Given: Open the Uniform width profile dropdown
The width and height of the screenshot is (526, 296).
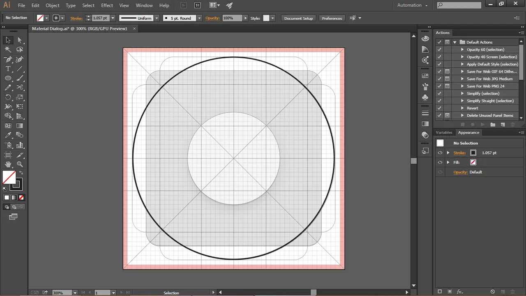Looking at the screenshot, I should [157, 18].
